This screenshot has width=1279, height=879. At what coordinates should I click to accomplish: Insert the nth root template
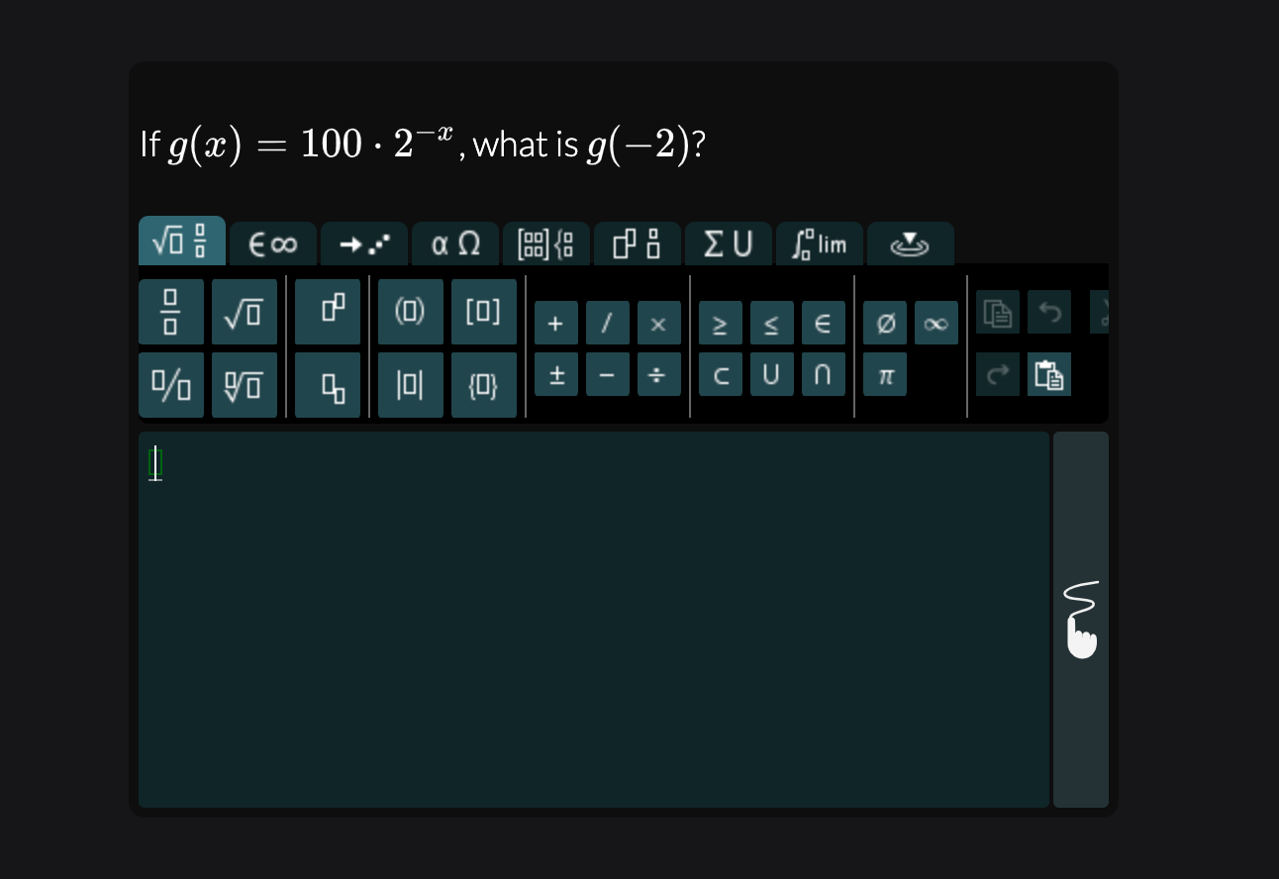(x=245, y=385)
